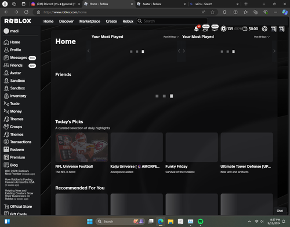Open the Roblox notifications bell
This screenshot has height=227, width=290.
[197, 29]
